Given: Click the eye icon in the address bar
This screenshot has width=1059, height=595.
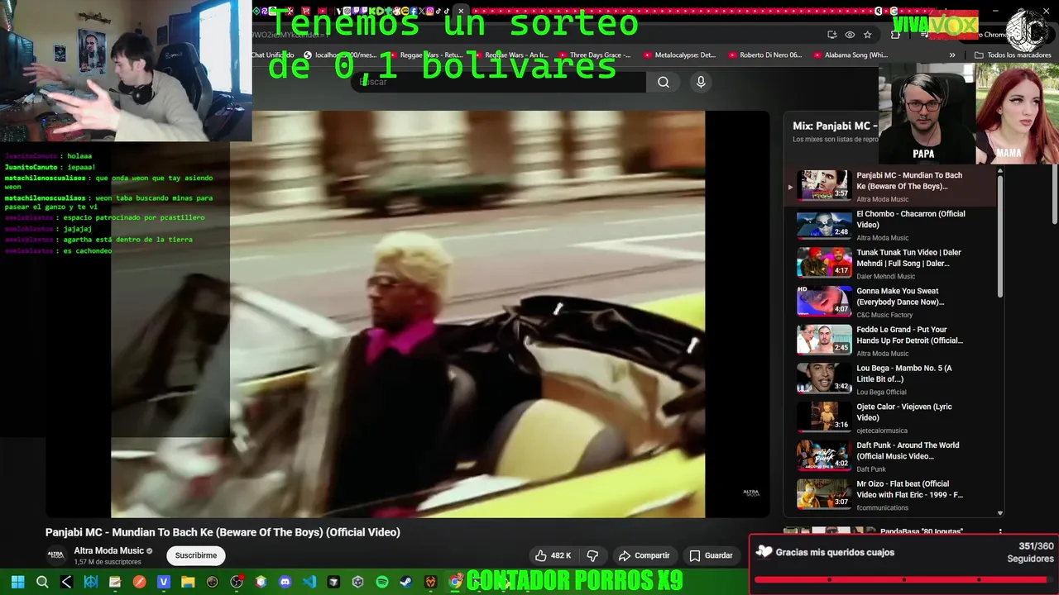Looking at the screenshot, I should tap(850, 35).
